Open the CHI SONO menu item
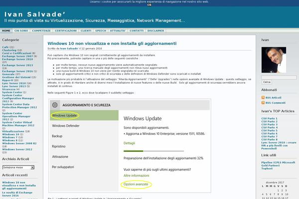299x199 pixels. tap(21, 31)
